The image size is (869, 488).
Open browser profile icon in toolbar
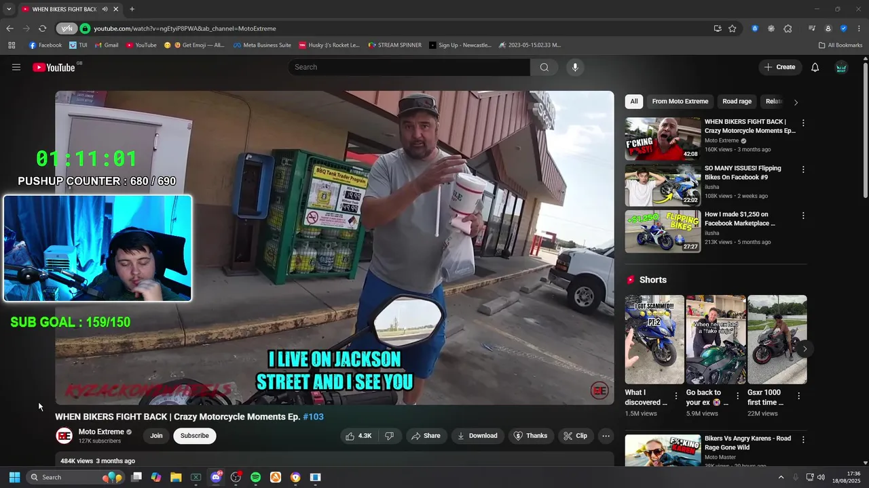(828, 28)
